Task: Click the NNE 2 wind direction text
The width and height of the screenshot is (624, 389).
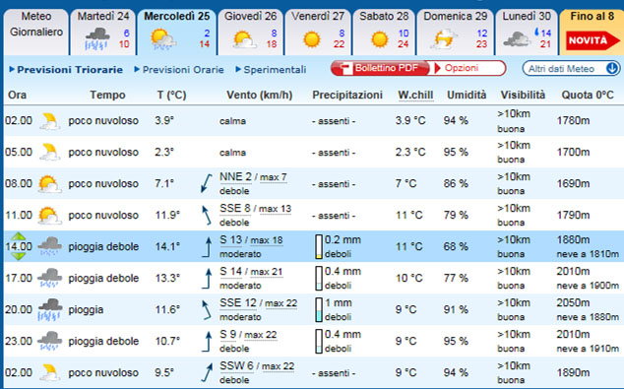Action: (x=235, y=177)
